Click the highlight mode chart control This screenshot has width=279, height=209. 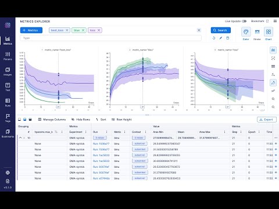tap(273, 82)
